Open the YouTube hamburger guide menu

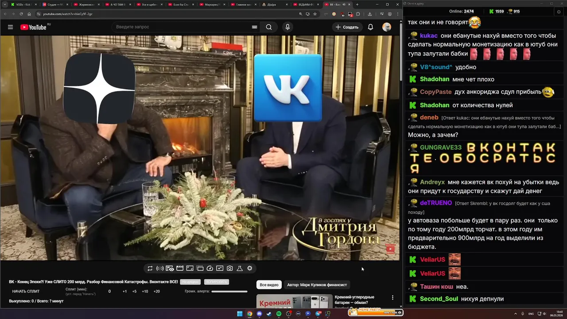10,27
